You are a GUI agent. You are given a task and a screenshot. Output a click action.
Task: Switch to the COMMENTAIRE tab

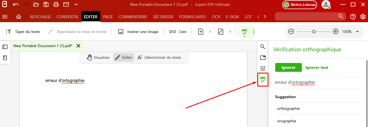pos(133,17)
